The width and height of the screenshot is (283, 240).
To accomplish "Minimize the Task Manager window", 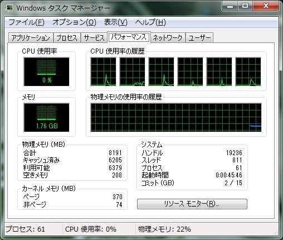I will 230,6.
